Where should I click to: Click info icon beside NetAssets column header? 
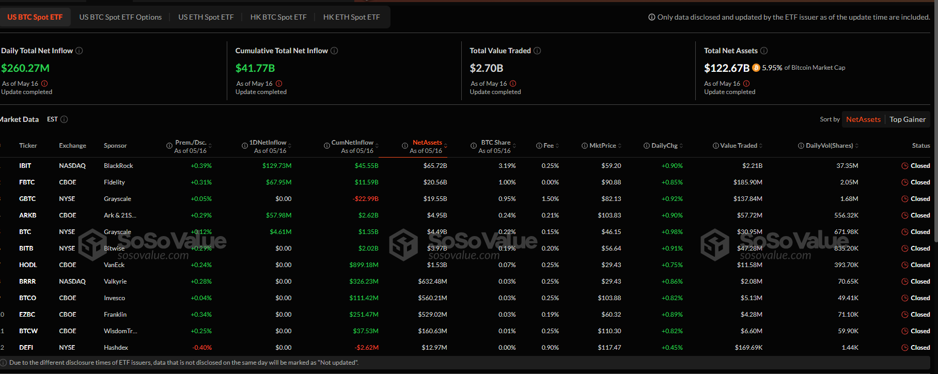(x=405, y=146)
